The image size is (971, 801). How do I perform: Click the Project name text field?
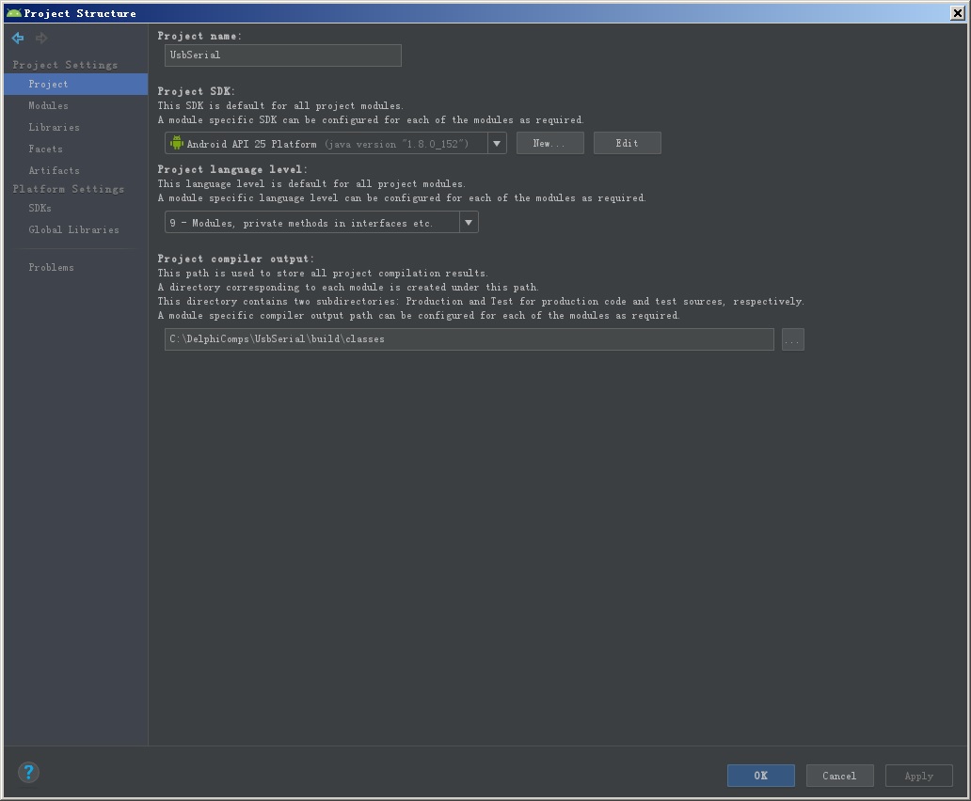click(x=282, y=55)
